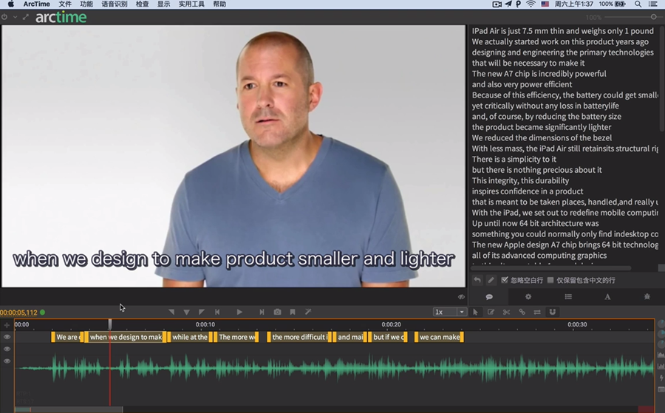Click the plus icon to add a track
Screen dimensions: 665x413
coord(7,324)
